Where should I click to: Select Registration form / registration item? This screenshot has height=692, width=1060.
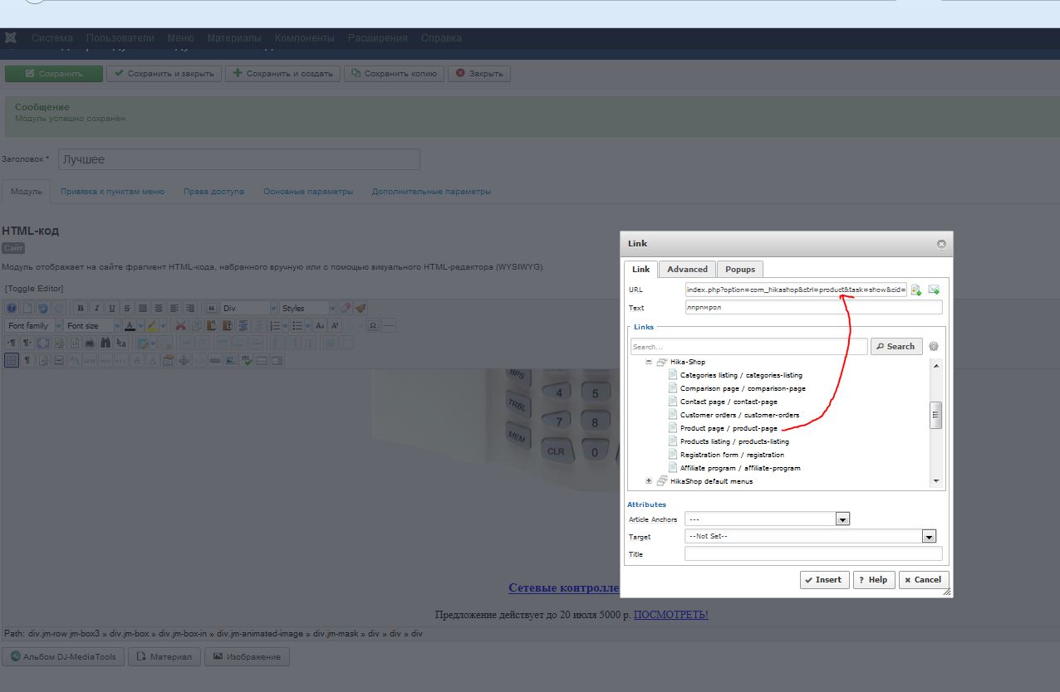[x=732, y=455]
